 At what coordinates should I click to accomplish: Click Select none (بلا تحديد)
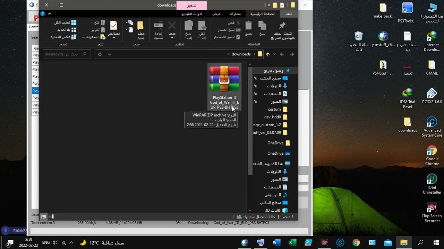(67, 30)
